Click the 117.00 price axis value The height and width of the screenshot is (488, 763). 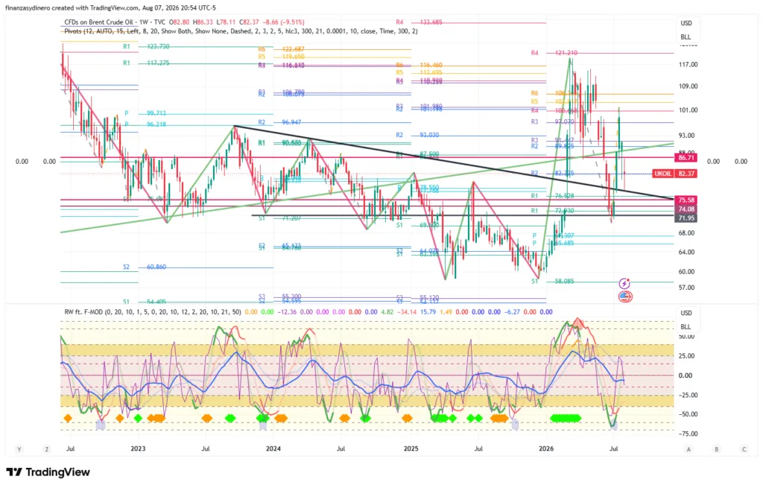[688, 65]
